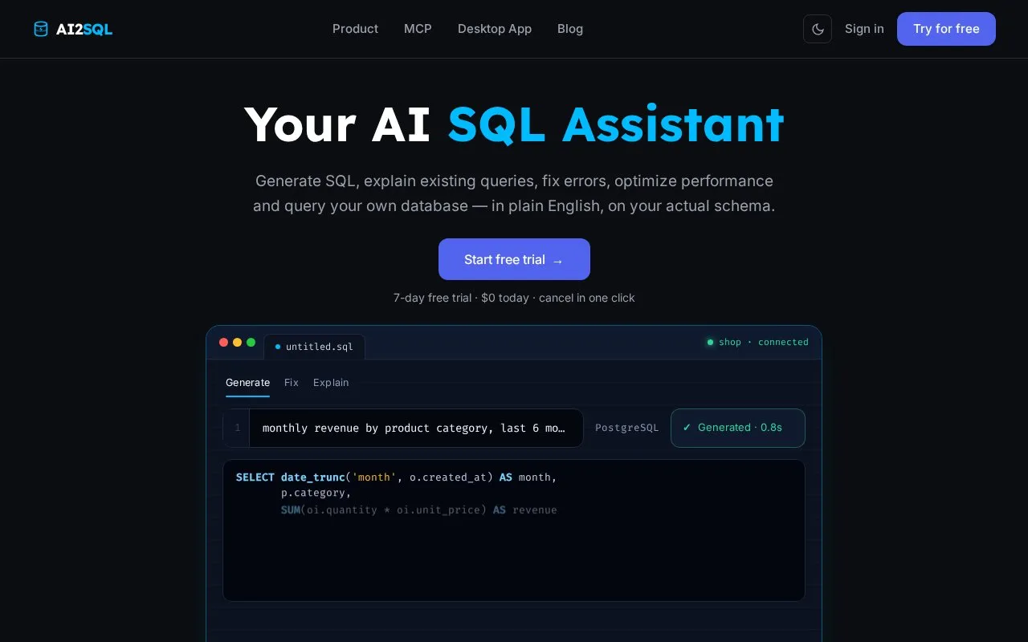Click the Your AI SQL Assistant headline
Image resolution: width=1028 pixels, height=642 pixels.
(x=514, y=124)
